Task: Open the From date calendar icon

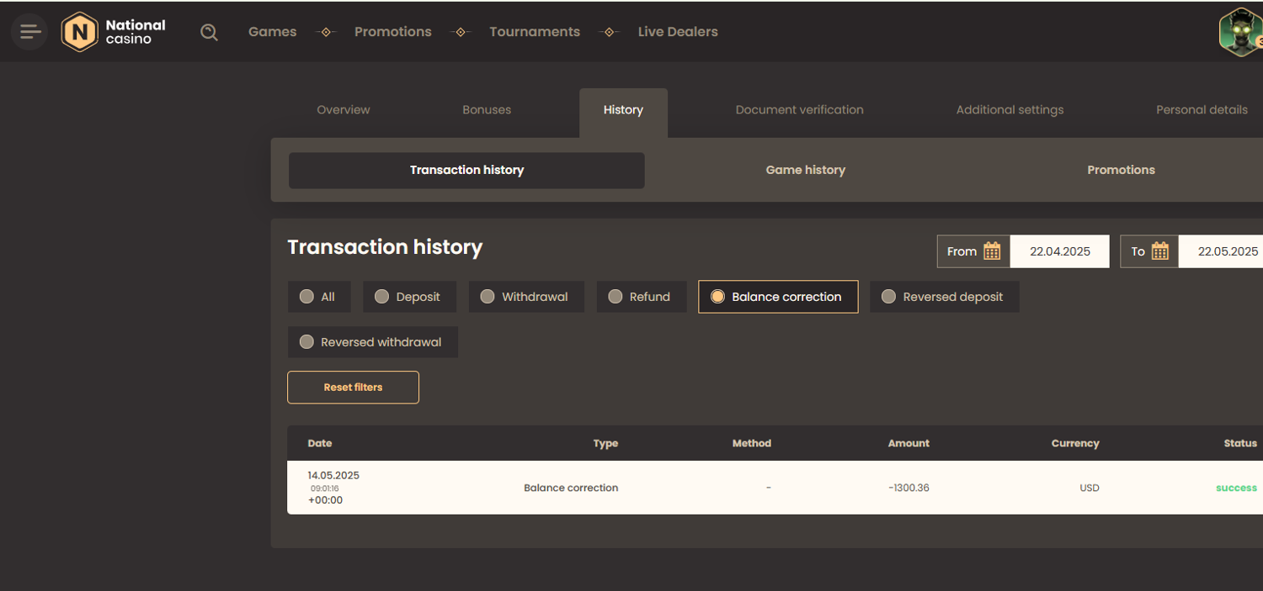Action: click(x=992, y=251)
